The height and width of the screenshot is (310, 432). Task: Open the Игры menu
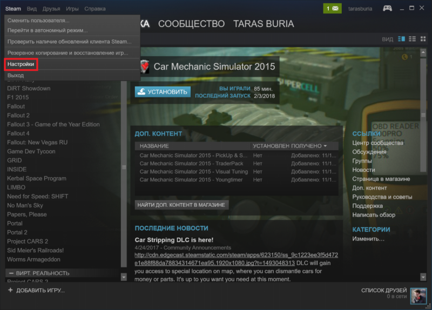(x=72, y=9)
